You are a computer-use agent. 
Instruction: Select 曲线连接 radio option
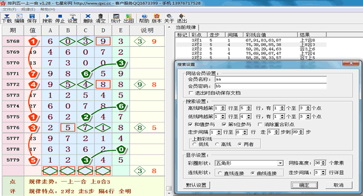[252, 173]
